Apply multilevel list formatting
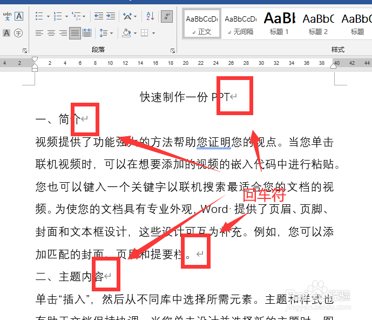372x320 pixels. pyautogui.click(x=76, y=16)
